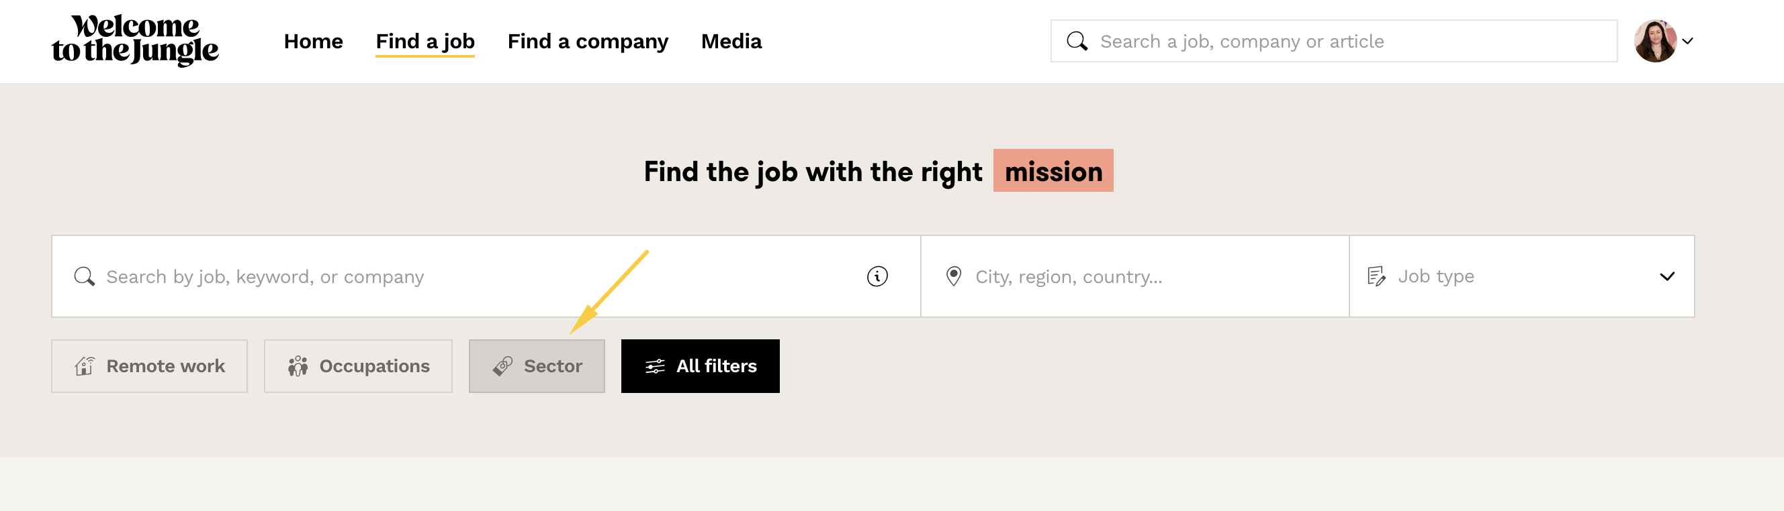Click the Occupations people icon
1784x511 pixels.
298,365
